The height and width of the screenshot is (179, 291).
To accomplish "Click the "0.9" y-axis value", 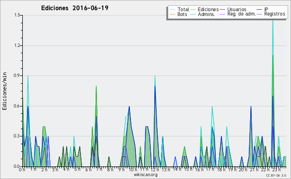I will pyautogui.click(x=17, y=75).
